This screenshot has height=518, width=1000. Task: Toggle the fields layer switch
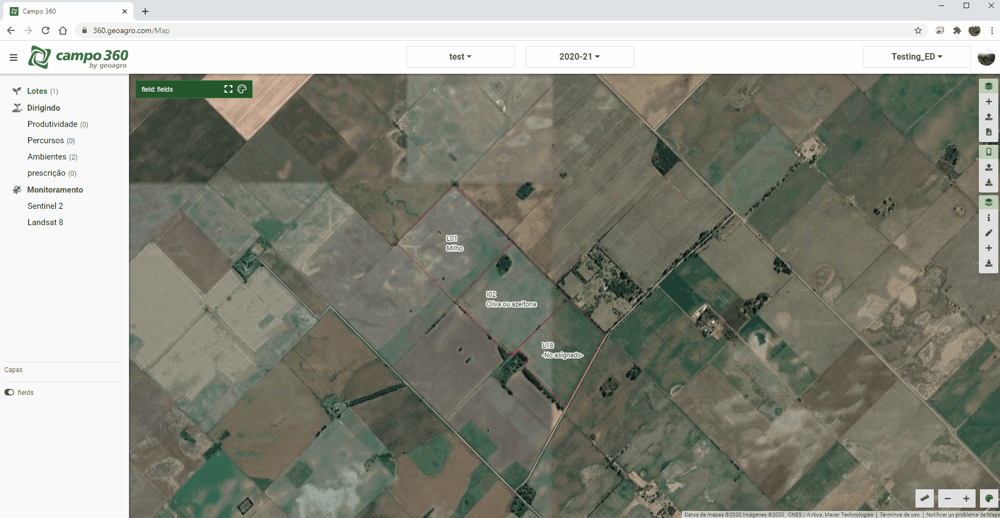tap(9, 392)
